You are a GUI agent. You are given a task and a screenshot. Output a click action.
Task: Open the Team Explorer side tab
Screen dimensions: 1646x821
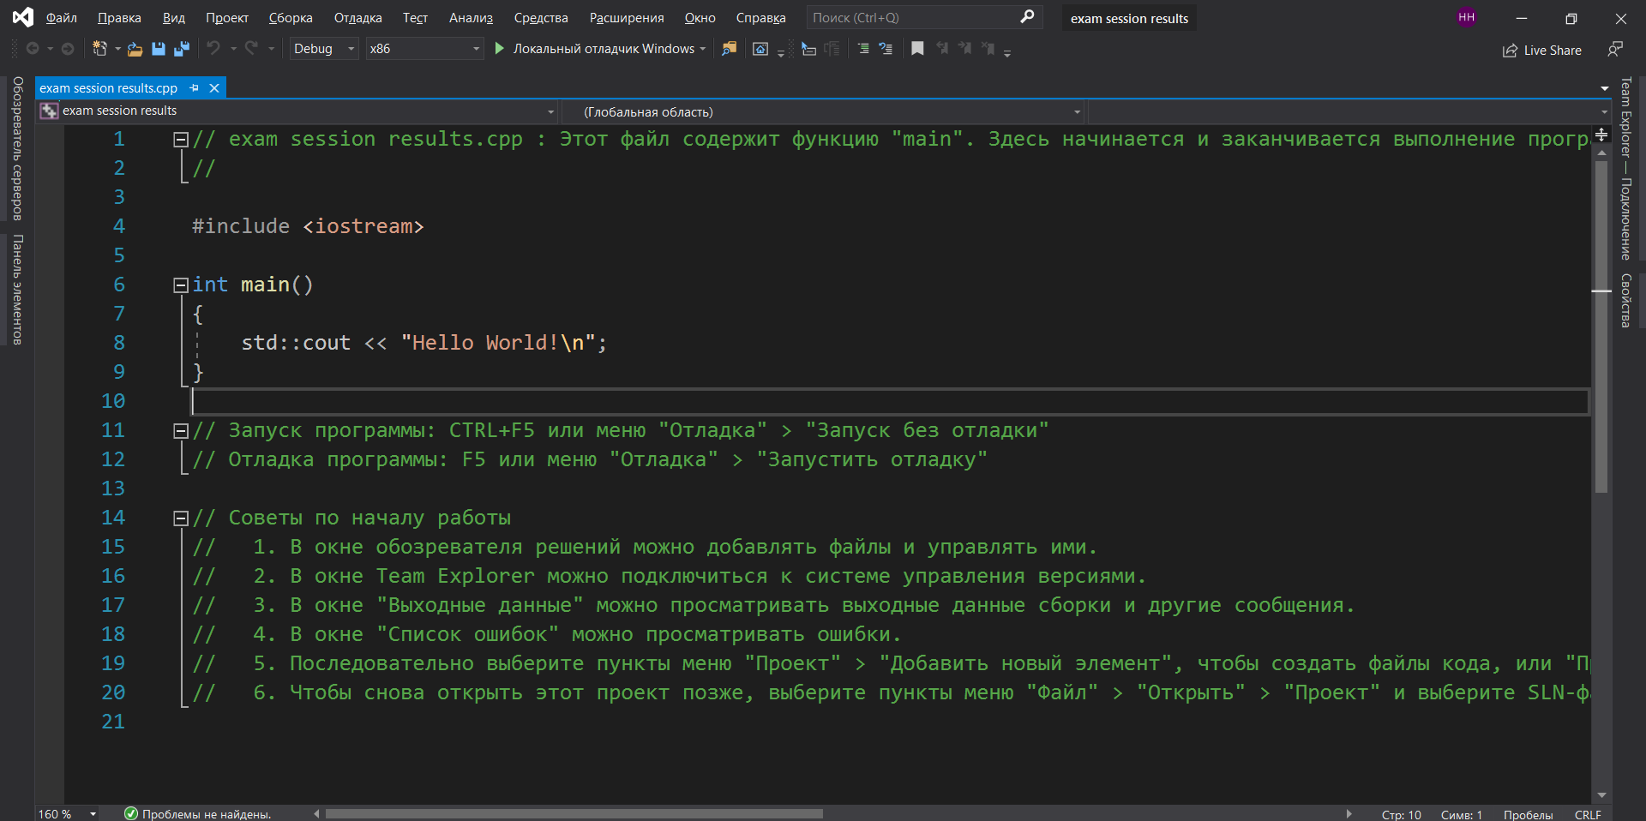1625,168
